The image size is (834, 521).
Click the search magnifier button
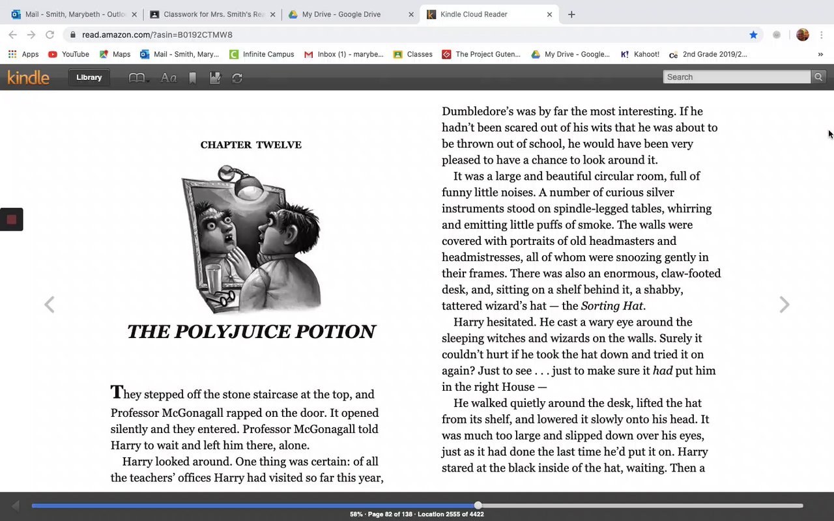818,77
